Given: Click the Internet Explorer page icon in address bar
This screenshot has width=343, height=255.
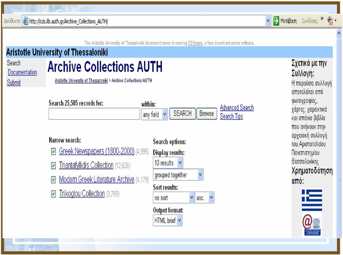Looking at the screenshot, I should (26, 21).
